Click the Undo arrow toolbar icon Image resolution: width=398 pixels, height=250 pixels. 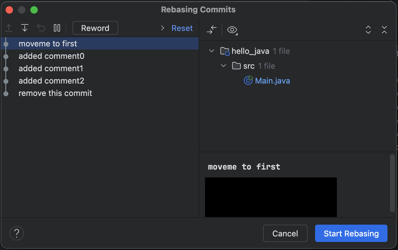coord(41,28)
